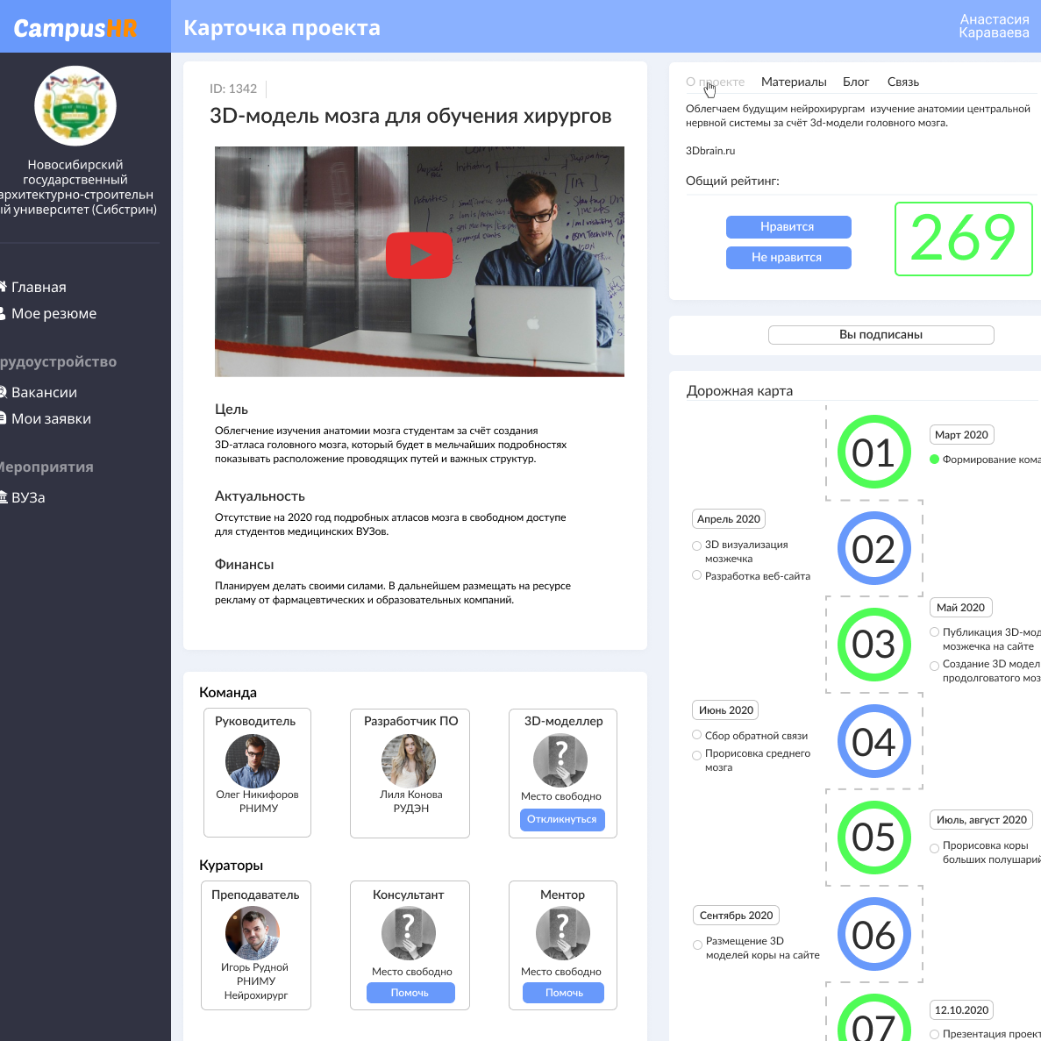Click the project ID: 1342 text
Viewport: 1041px width, 1041px height.
point(233,89)
